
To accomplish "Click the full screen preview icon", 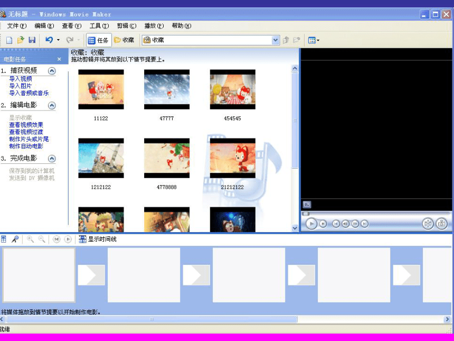I will tap(307, 205).
